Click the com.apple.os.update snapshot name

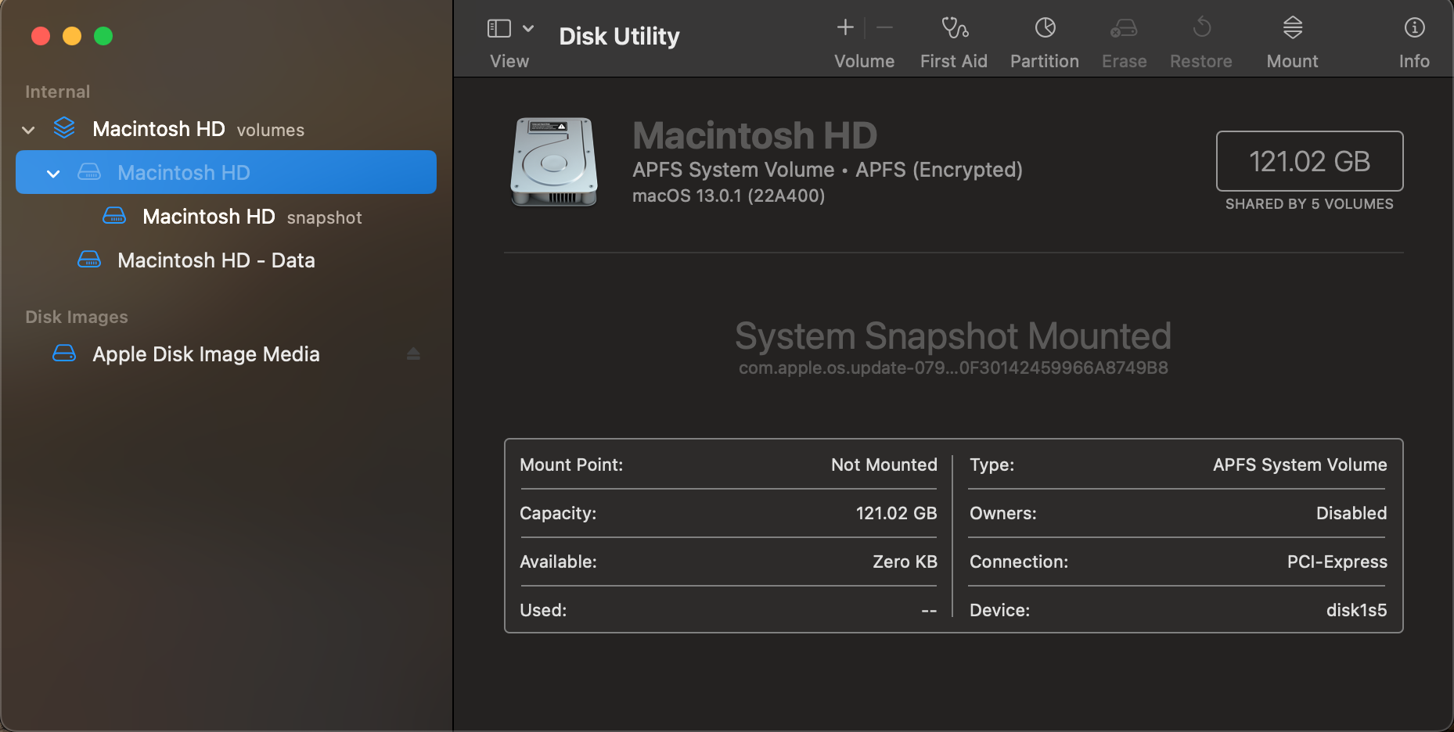[x=953, y=368]
